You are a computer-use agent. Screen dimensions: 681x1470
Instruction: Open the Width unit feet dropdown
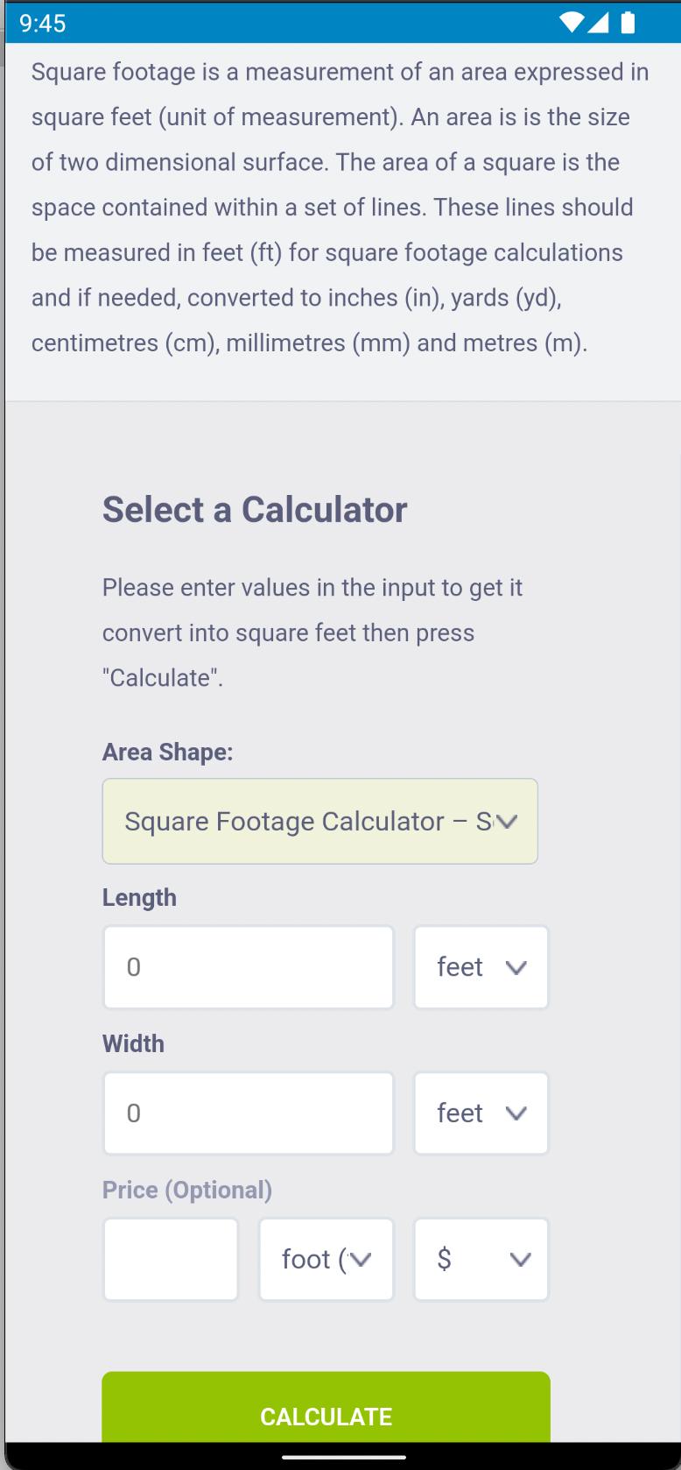481,1113
